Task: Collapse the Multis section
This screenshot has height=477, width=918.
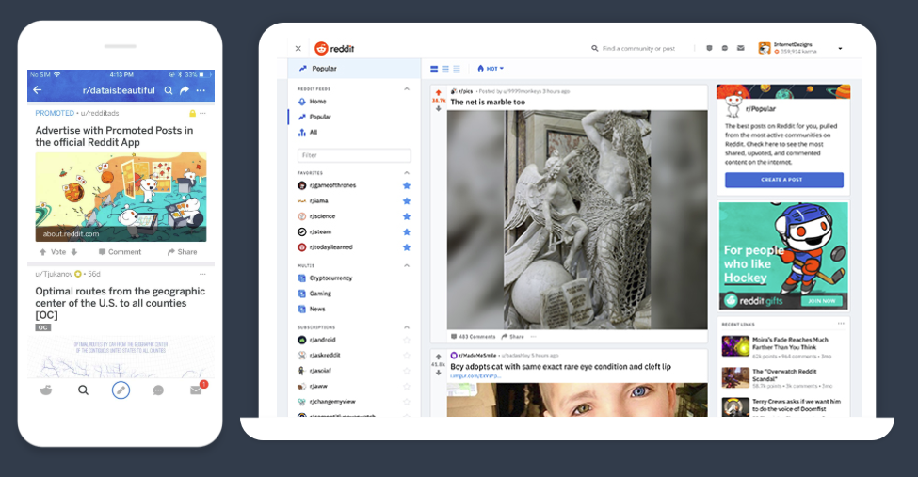Action: 407,265
